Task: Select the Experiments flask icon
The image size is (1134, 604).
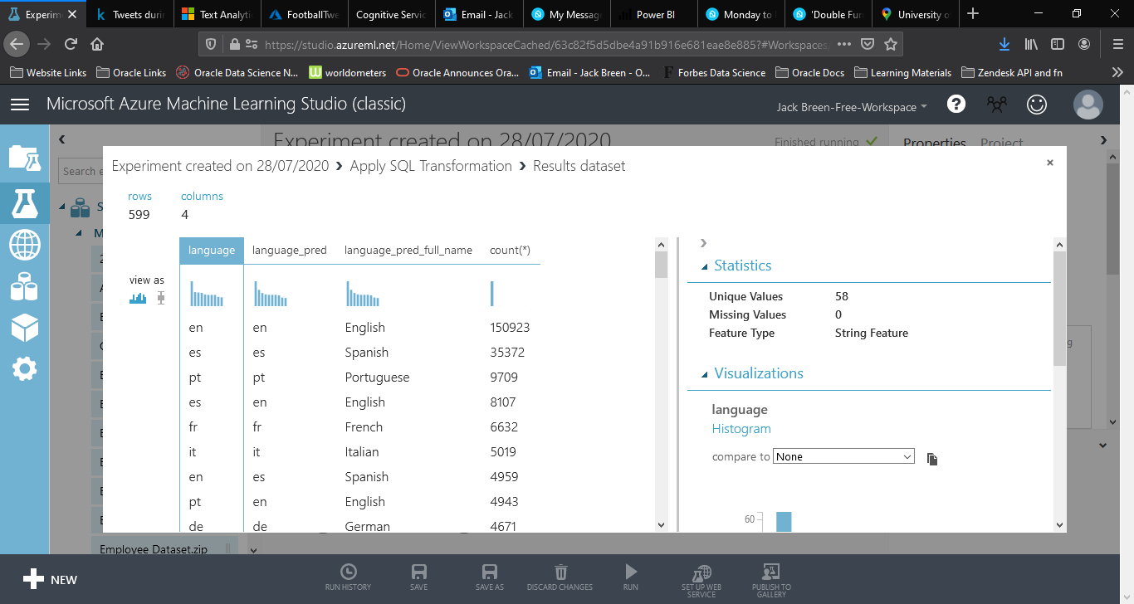Action: pyautogui.click(x=24, y=202)
